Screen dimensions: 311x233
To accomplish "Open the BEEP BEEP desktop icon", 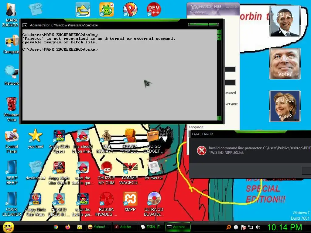I will (12, 172).
